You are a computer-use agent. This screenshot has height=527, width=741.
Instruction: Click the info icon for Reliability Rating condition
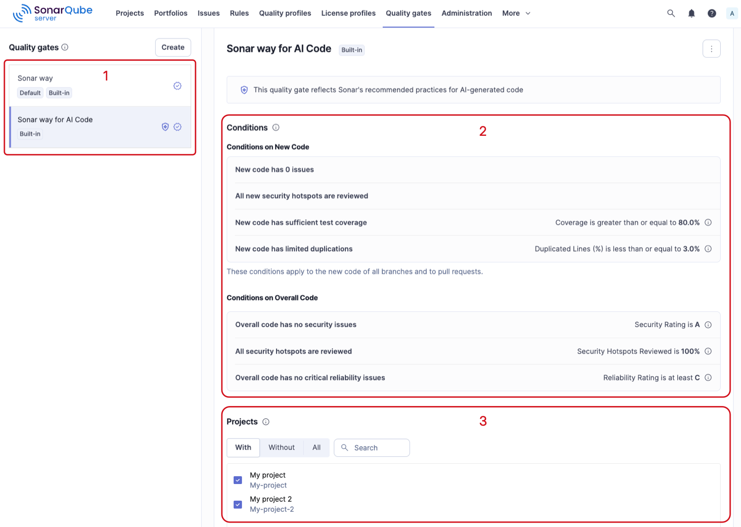[708, 378]
